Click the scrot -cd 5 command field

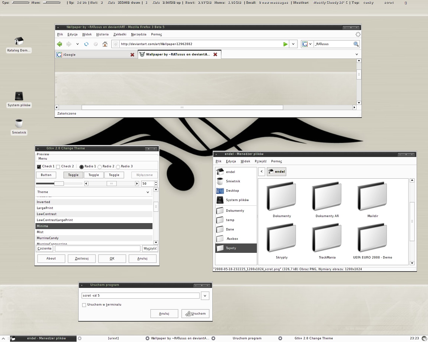pyautogui.click(x=140, y=296)
